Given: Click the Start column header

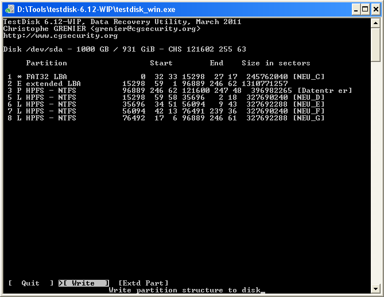Looking at the screenshot, I should coord(161,63).
